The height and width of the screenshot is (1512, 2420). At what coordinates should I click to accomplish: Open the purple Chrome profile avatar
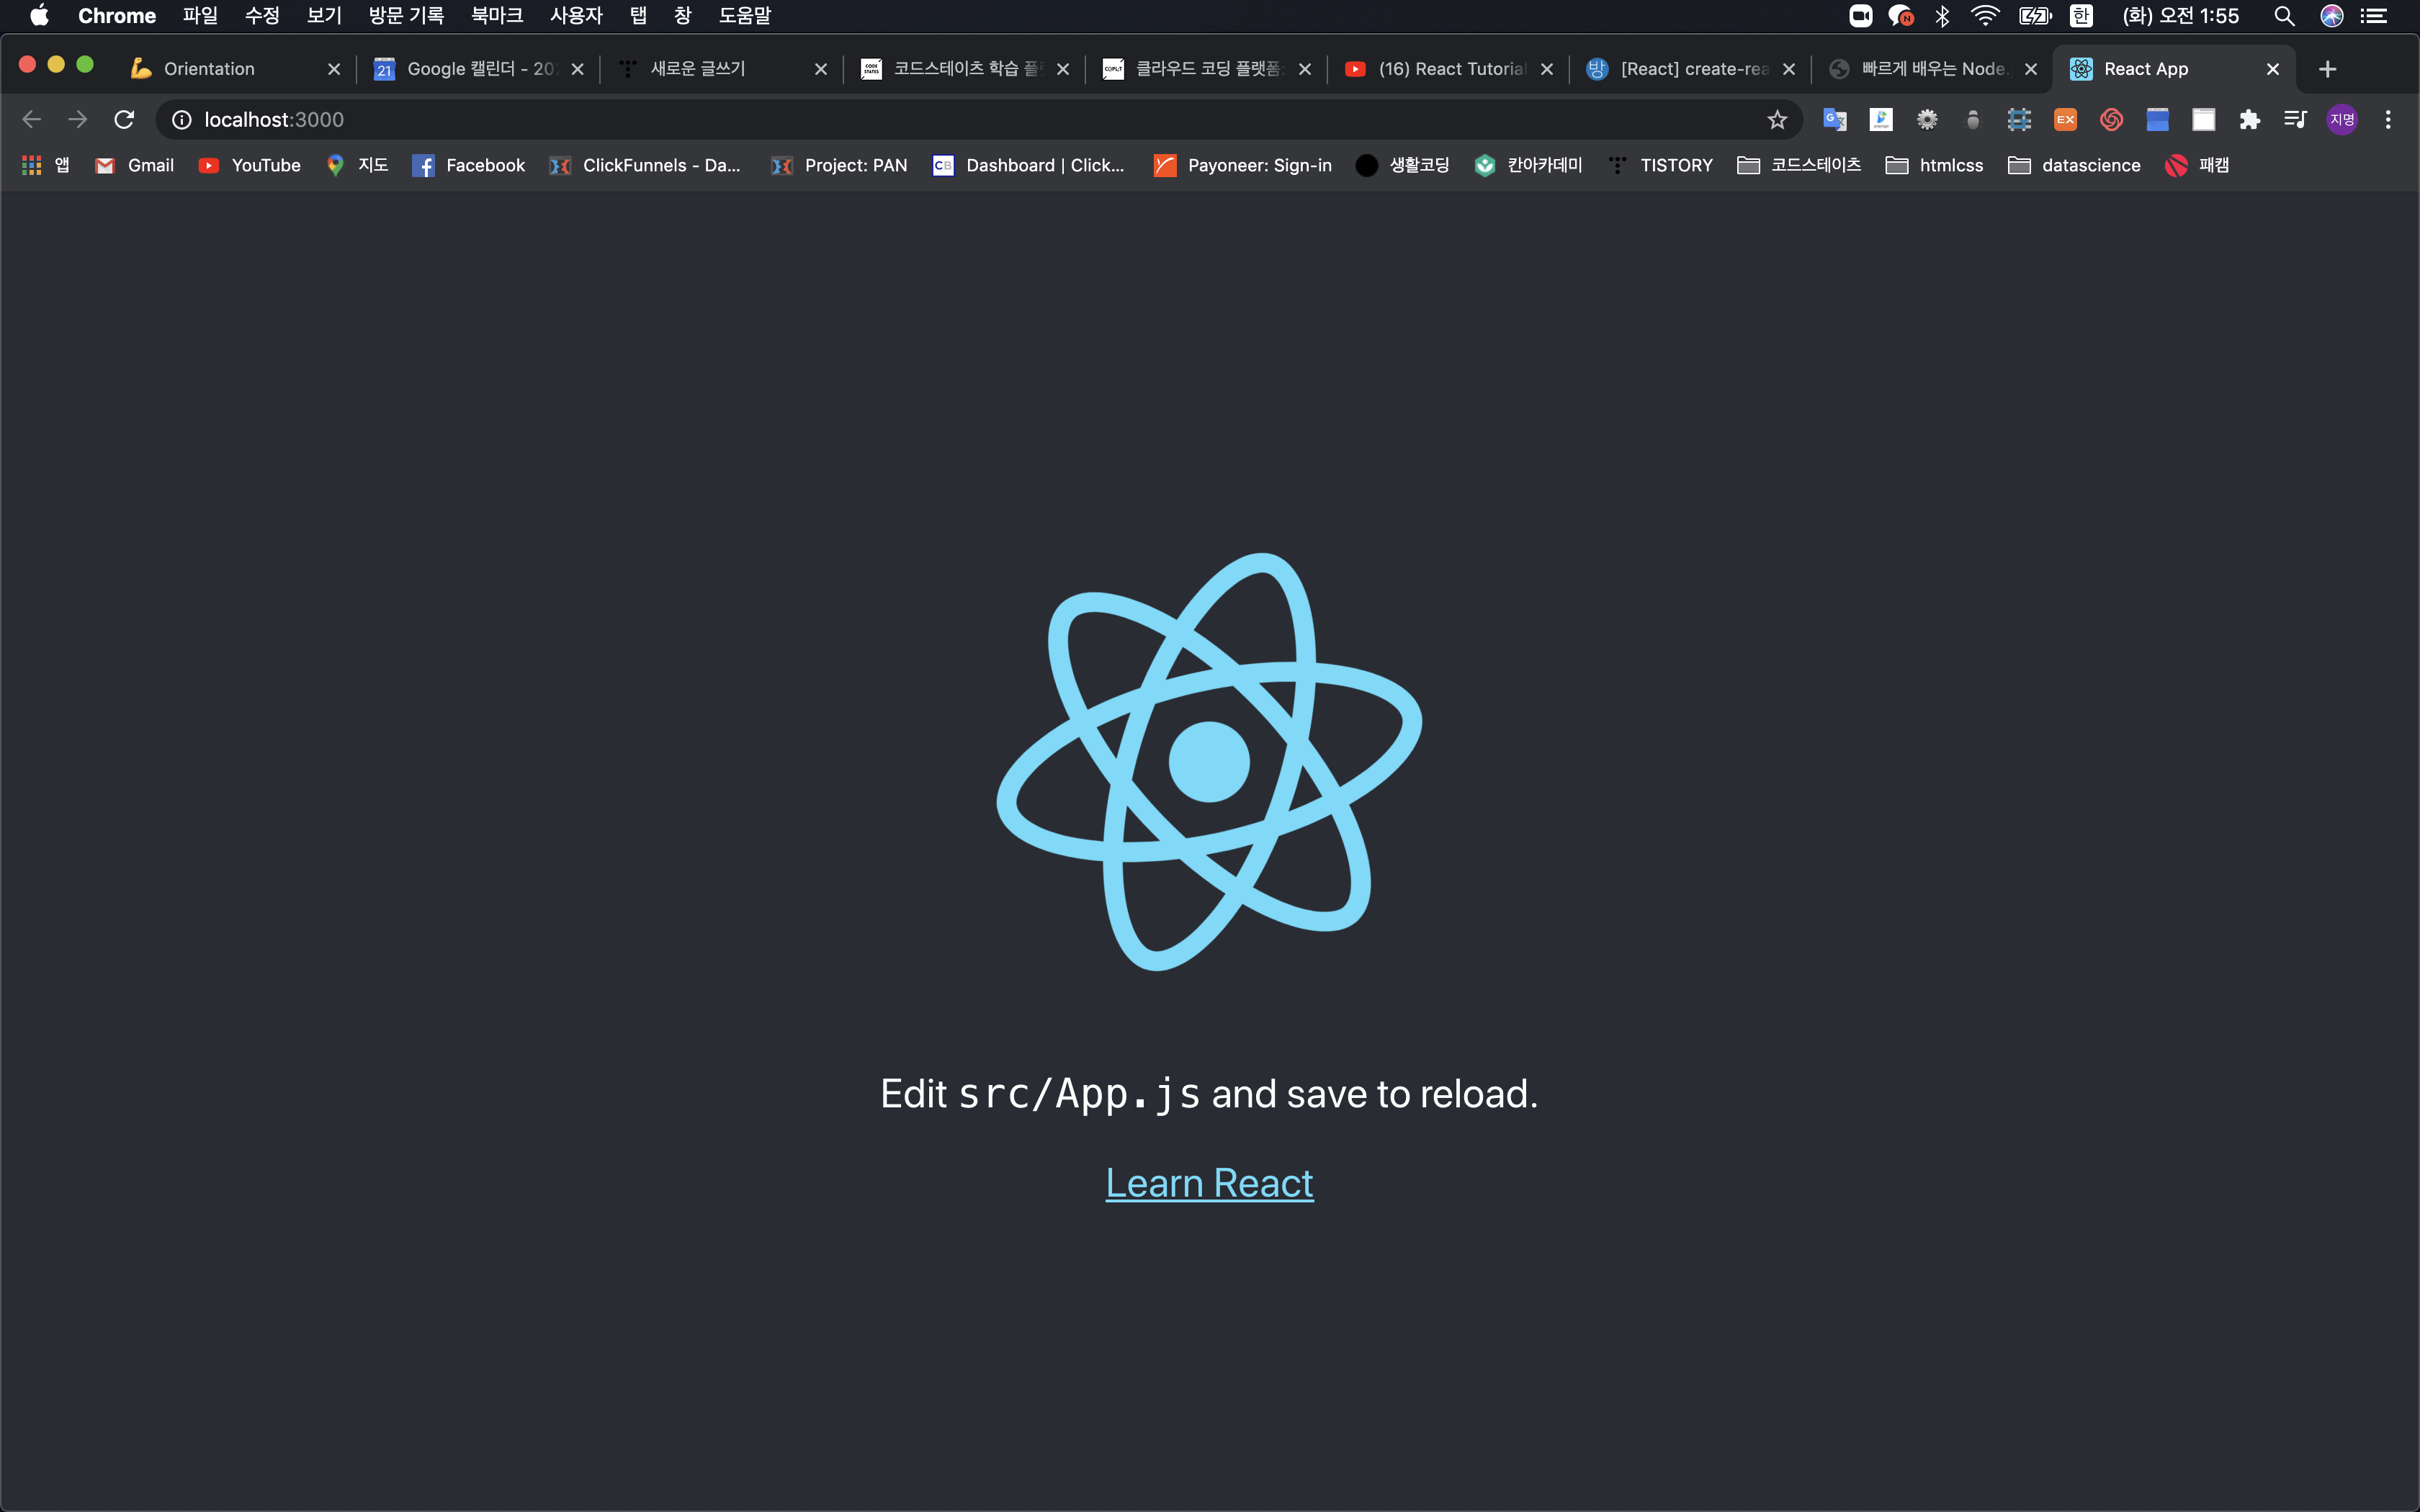pos(2342,120)
